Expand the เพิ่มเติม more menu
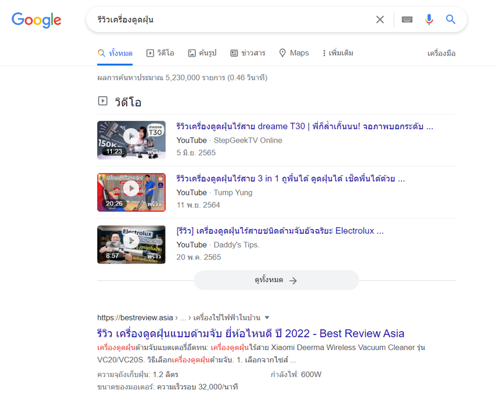The height and width of the screenshot is (394, 495). [337, 53]
